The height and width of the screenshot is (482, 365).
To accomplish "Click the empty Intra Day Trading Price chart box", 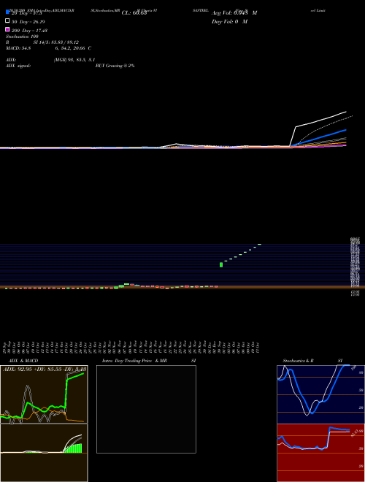I will pyautogui.click(x=146, y=409).
